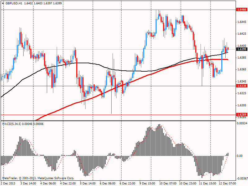Click the 1.6405 price scale value

point(242,46)
